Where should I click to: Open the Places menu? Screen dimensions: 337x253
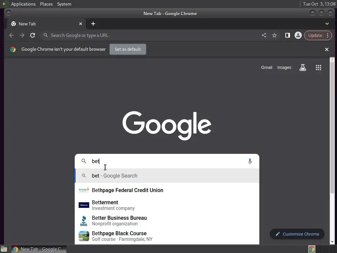(x=46, y=4)
